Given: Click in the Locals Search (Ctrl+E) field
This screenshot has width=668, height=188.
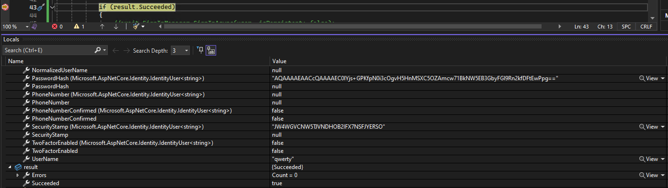Looking at the screenshot, I should (48, 50).
